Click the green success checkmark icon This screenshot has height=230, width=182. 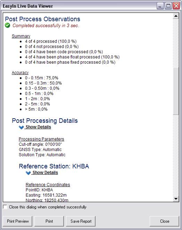coord(7,25)
